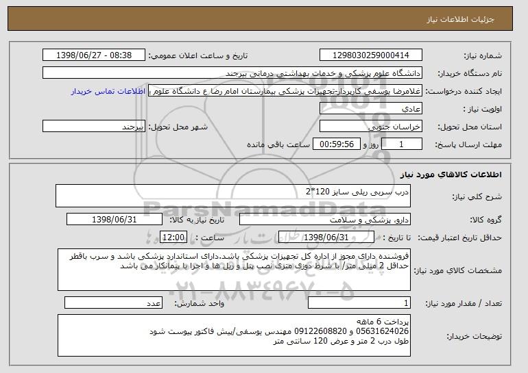
Task: Click the delivery city field بیرجند
Action: 94,127
